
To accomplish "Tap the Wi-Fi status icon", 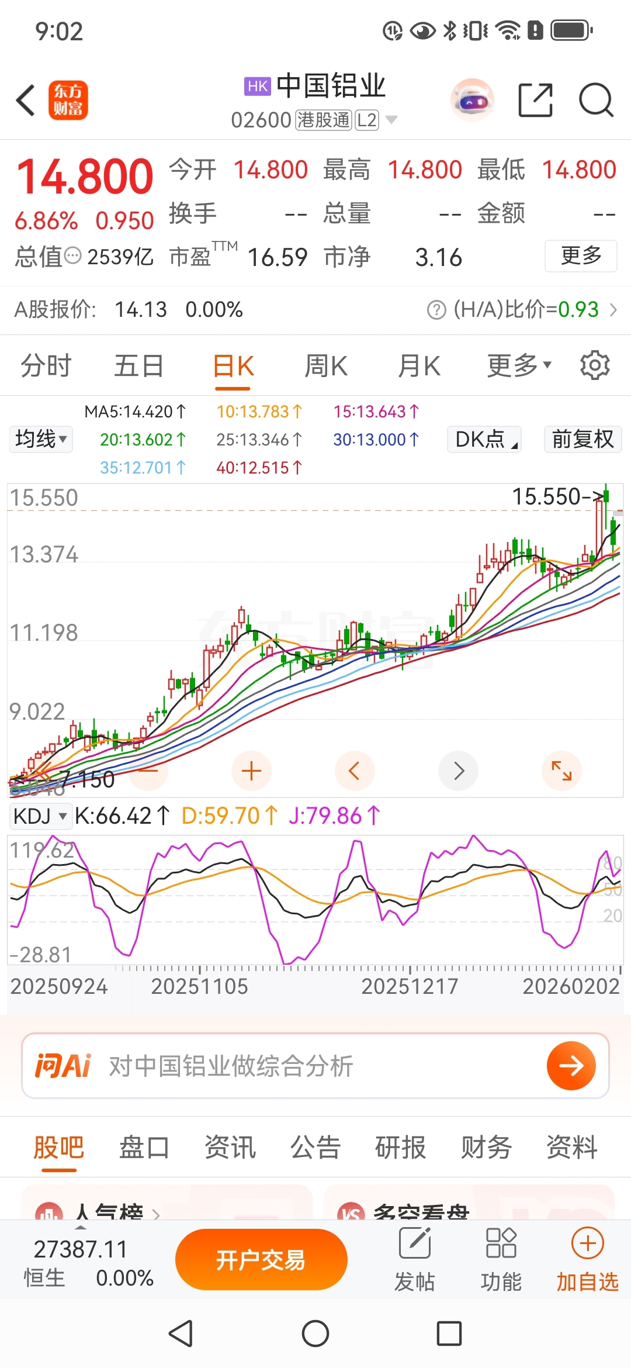I will coord(508,30).
